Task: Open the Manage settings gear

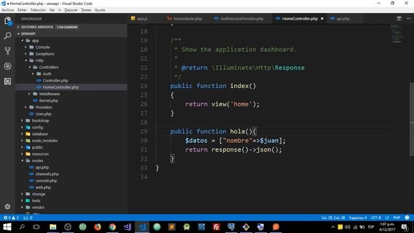Action: [8, 206]
